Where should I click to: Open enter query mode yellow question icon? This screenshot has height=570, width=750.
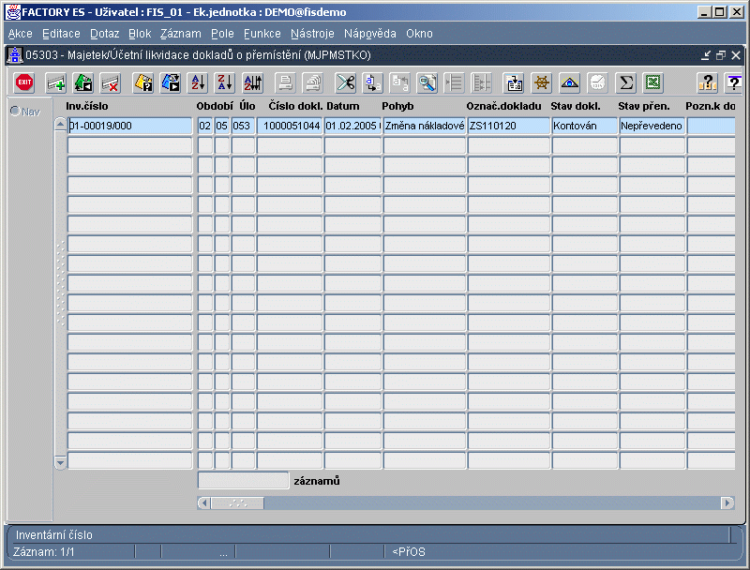(142, 82)
